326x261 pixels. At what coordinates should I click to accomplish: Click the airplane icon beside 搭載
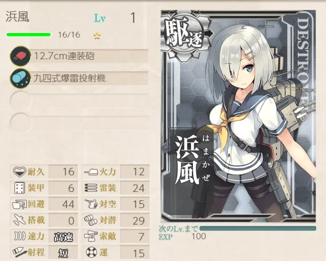click(x=19, y=220)
